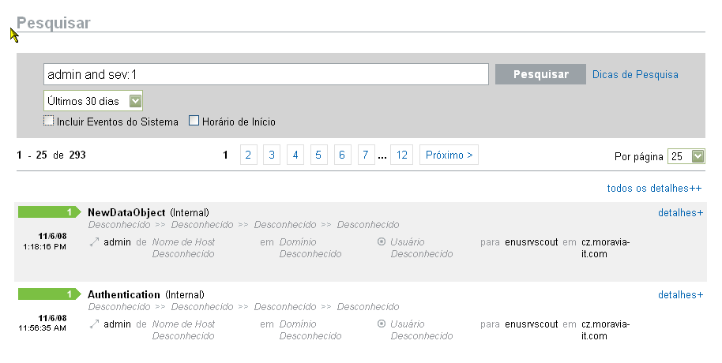
Task: Click current page number 1
Action: pyautogui.click(x=225, y=155)
